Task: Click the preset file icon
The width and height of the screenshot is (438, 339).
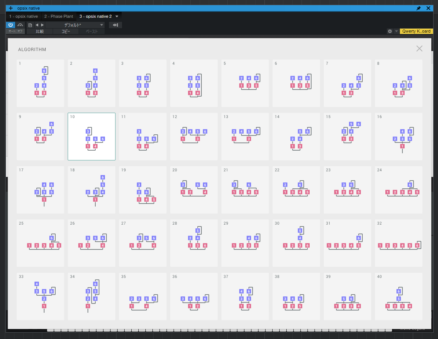Action: 30,25
